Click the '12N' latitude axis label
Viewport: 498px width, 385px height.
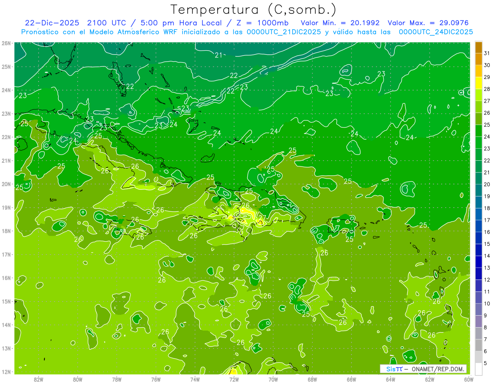[7, 372]
